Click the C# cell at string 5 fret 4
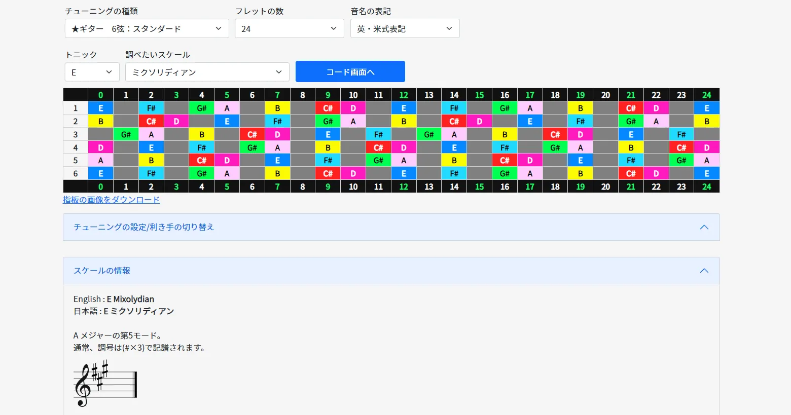Screen dimensions: 791x415 click(201, 160)
